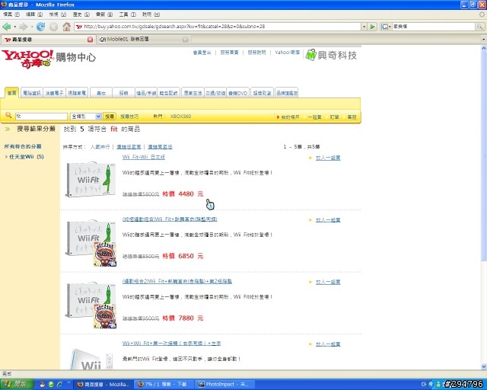Switch to the Mobile01 tab
Image resolution: width=487 pixels, height=390 pixels.
pyautogui.click(x=144, y=40)
